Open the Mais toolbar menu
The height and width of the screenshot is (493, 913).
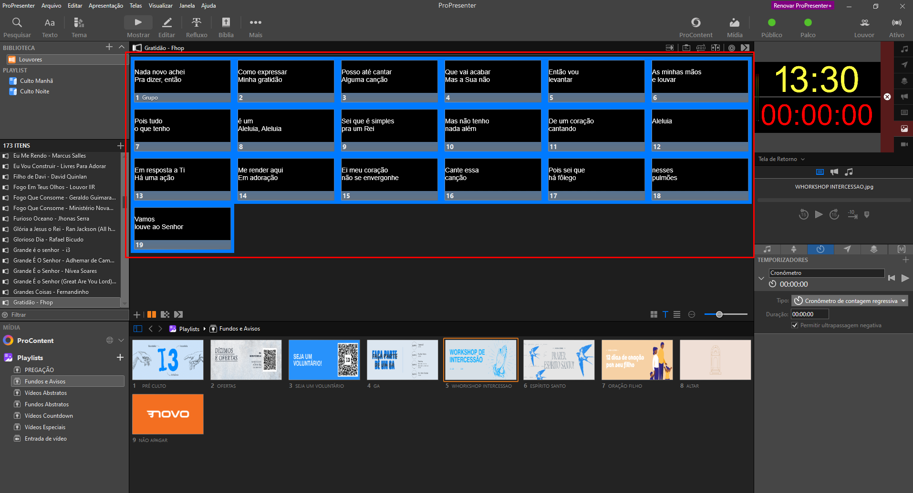point(256,28)
